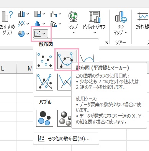The height and width of the screenshot is (151, 149).
Task: Insert a line sparkline (折れ線)
Action: coord(143,20)
